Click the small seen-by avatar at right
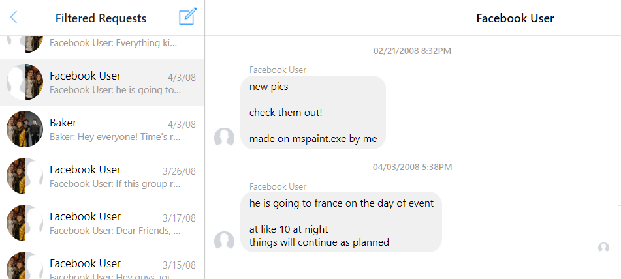Image resolution: width=621 pixels, height=279 pixels. pos(603,248)
